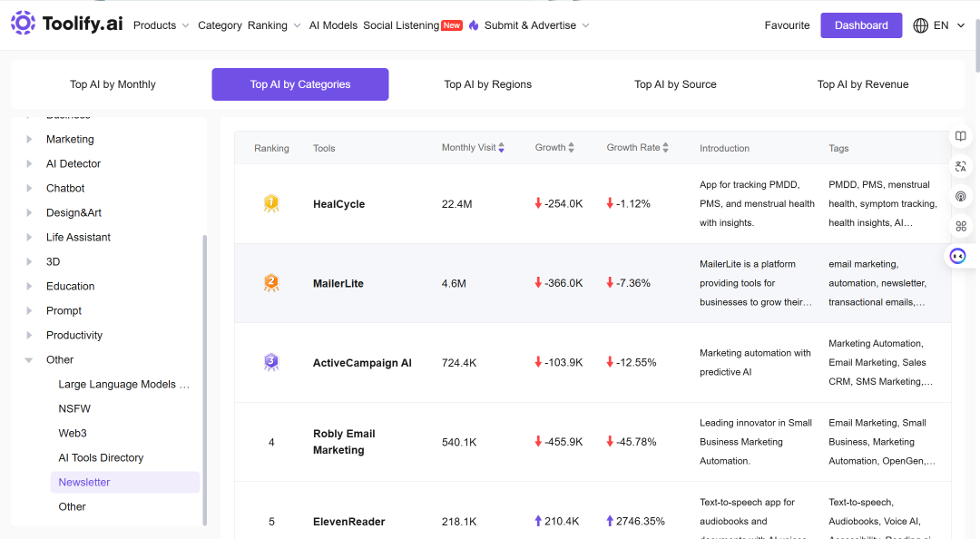Switch to Top AI by Monthly tab
Image resolution: width=980 pixels, height=539 pixels.
(113, 84)
